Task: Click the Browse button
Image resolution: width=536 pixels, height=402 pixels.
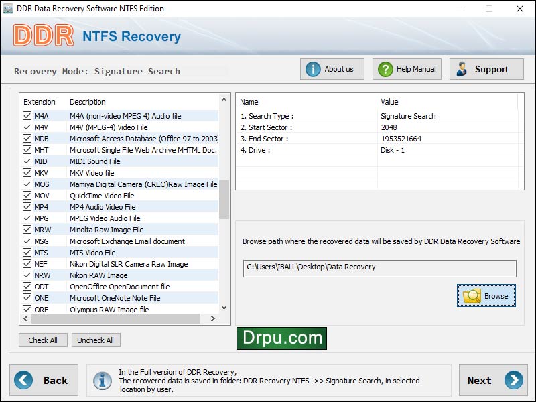Action: (486, 295)
